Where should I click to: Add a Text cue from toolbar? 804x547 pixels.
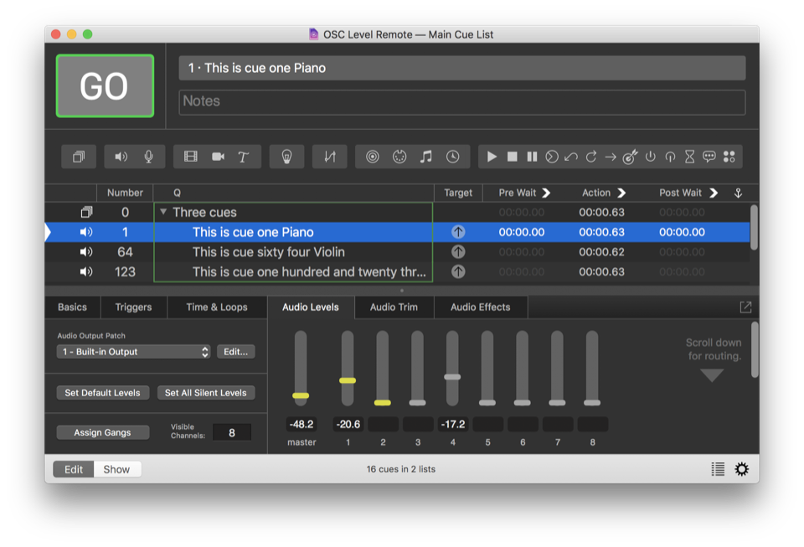[244, 157]
